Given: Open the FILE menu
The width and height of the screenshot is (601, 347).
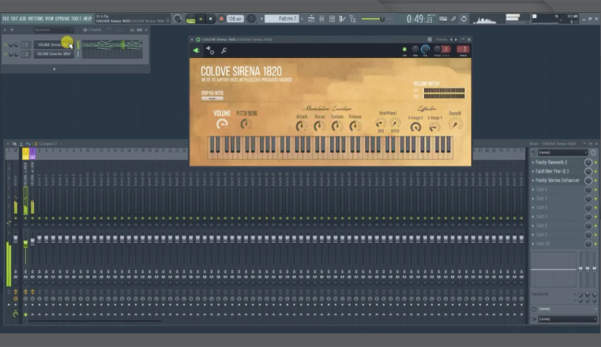Looking at the screenshot, I should (x=6, y=19).
